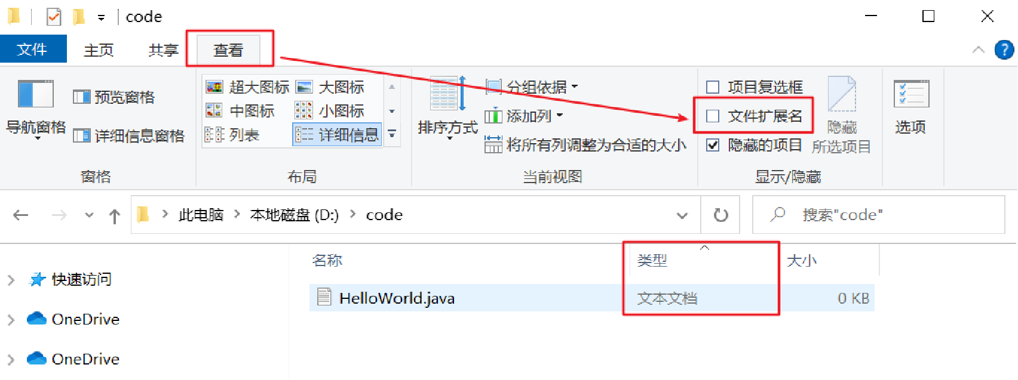Open the 排序方式 menu
The width and height of the screenshot is (1018, 380).
tap(448, 109)
